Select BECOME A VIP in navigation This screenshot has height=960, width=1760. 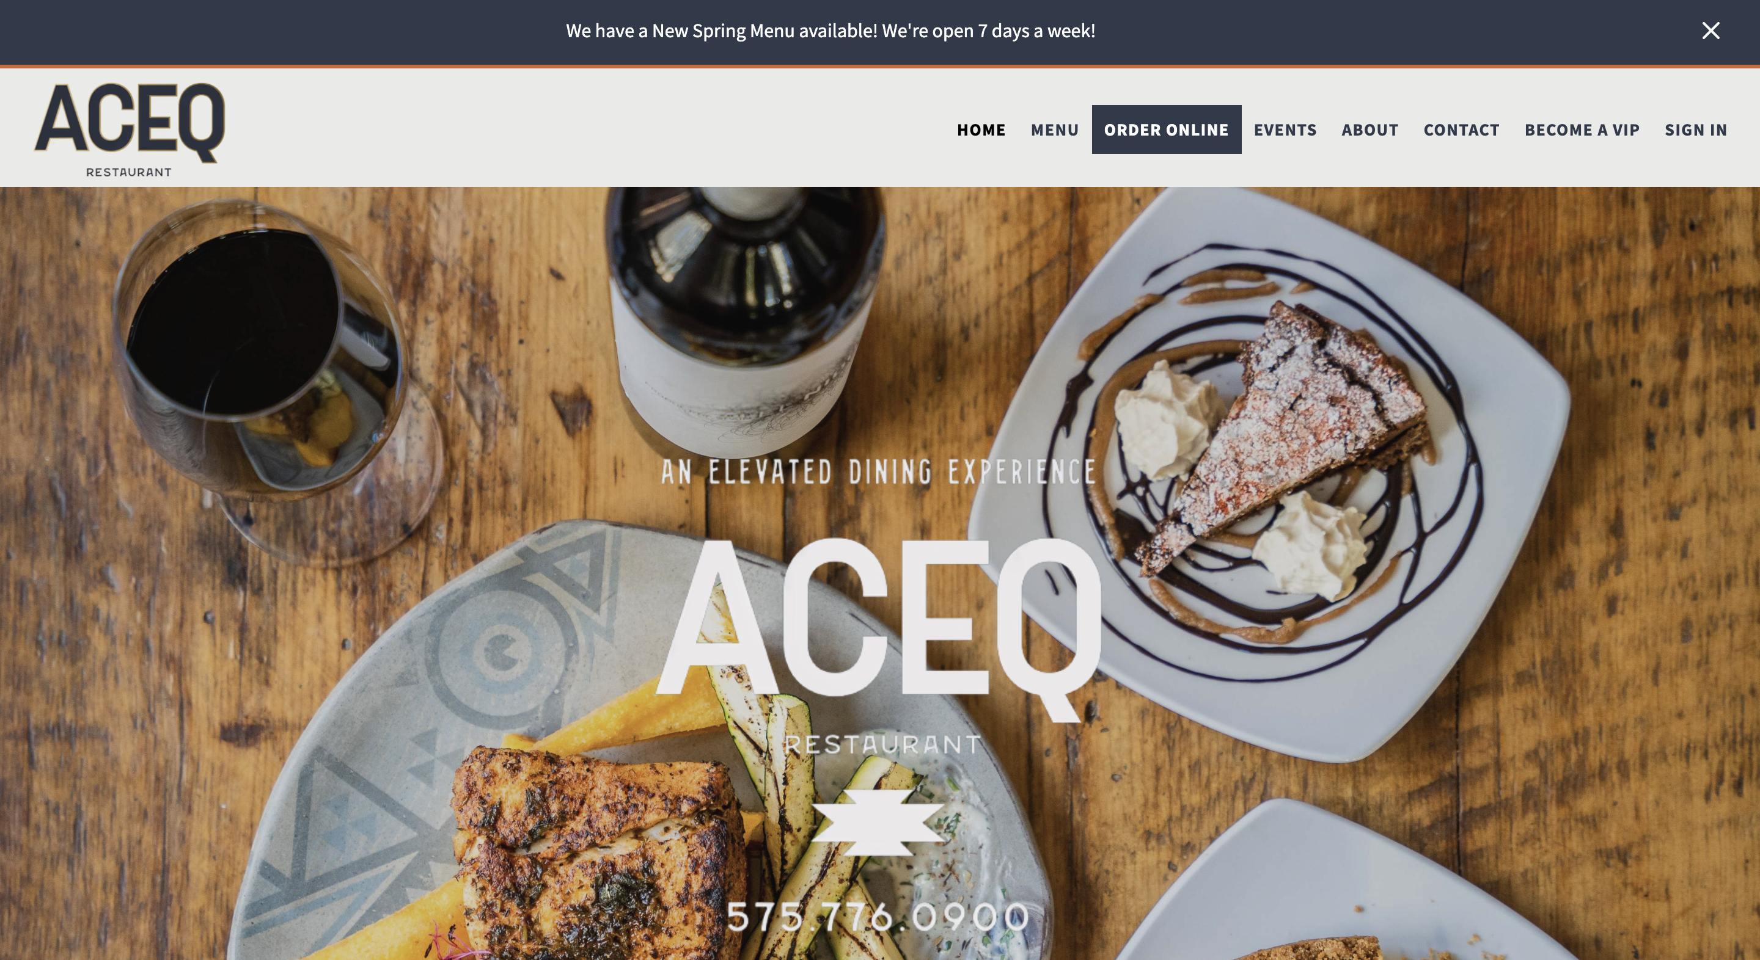click(x=1582, y=129)
